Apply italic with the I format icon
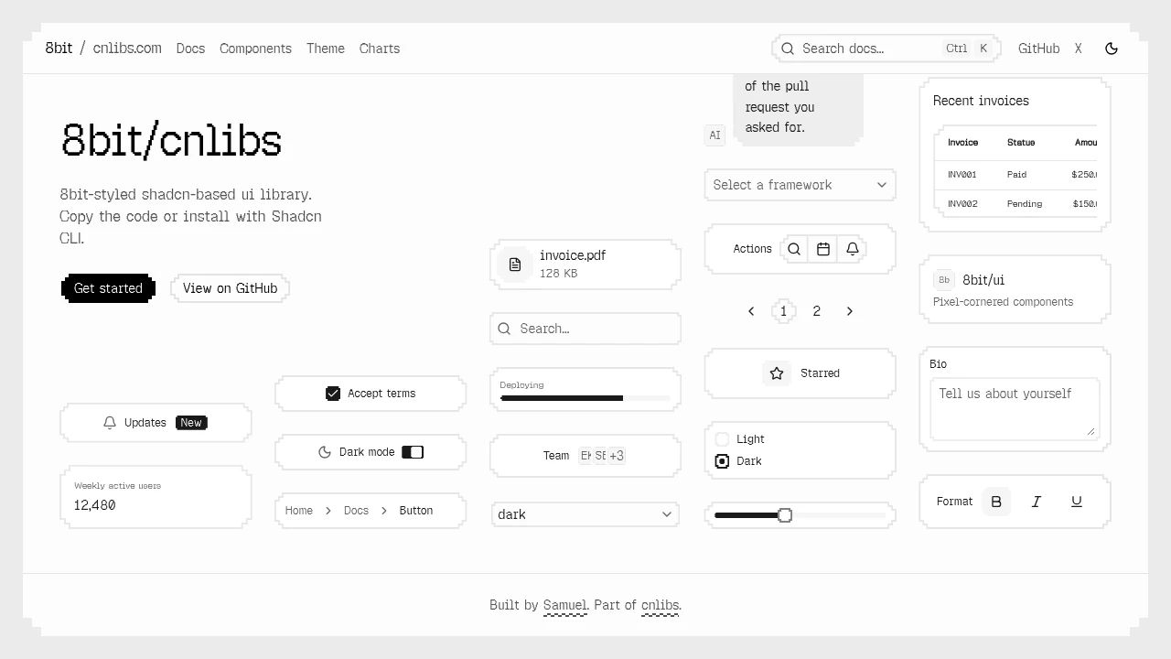This screenshot has width=1171, height=659. tap(1037, 502)
